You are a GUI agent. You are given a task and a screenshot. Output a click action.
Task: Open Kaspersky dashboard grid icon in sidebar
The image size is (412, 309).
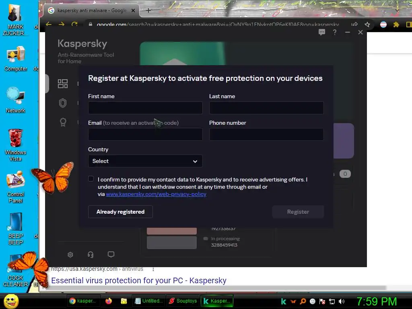[x=62, y=84]
